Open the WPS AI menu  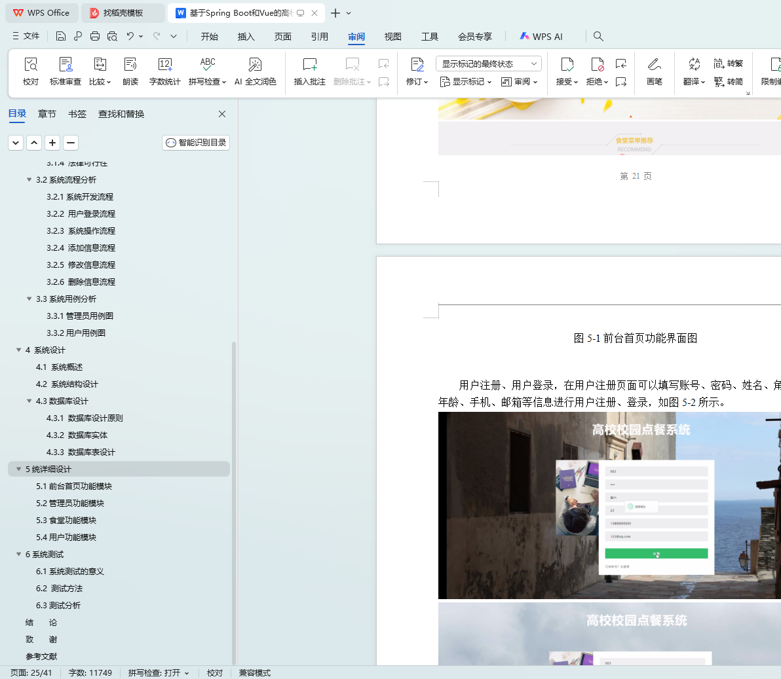click(541, 36)
